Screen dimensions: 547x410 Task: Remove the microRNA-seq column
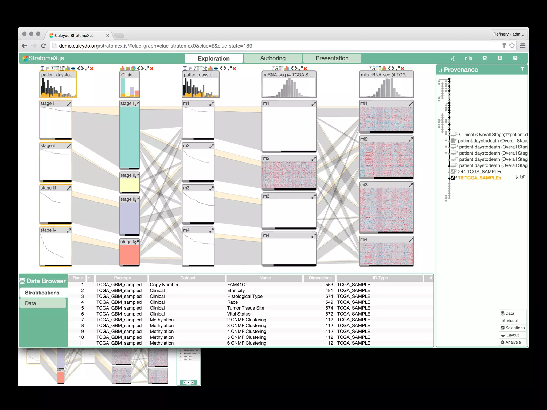pos(403,68)
